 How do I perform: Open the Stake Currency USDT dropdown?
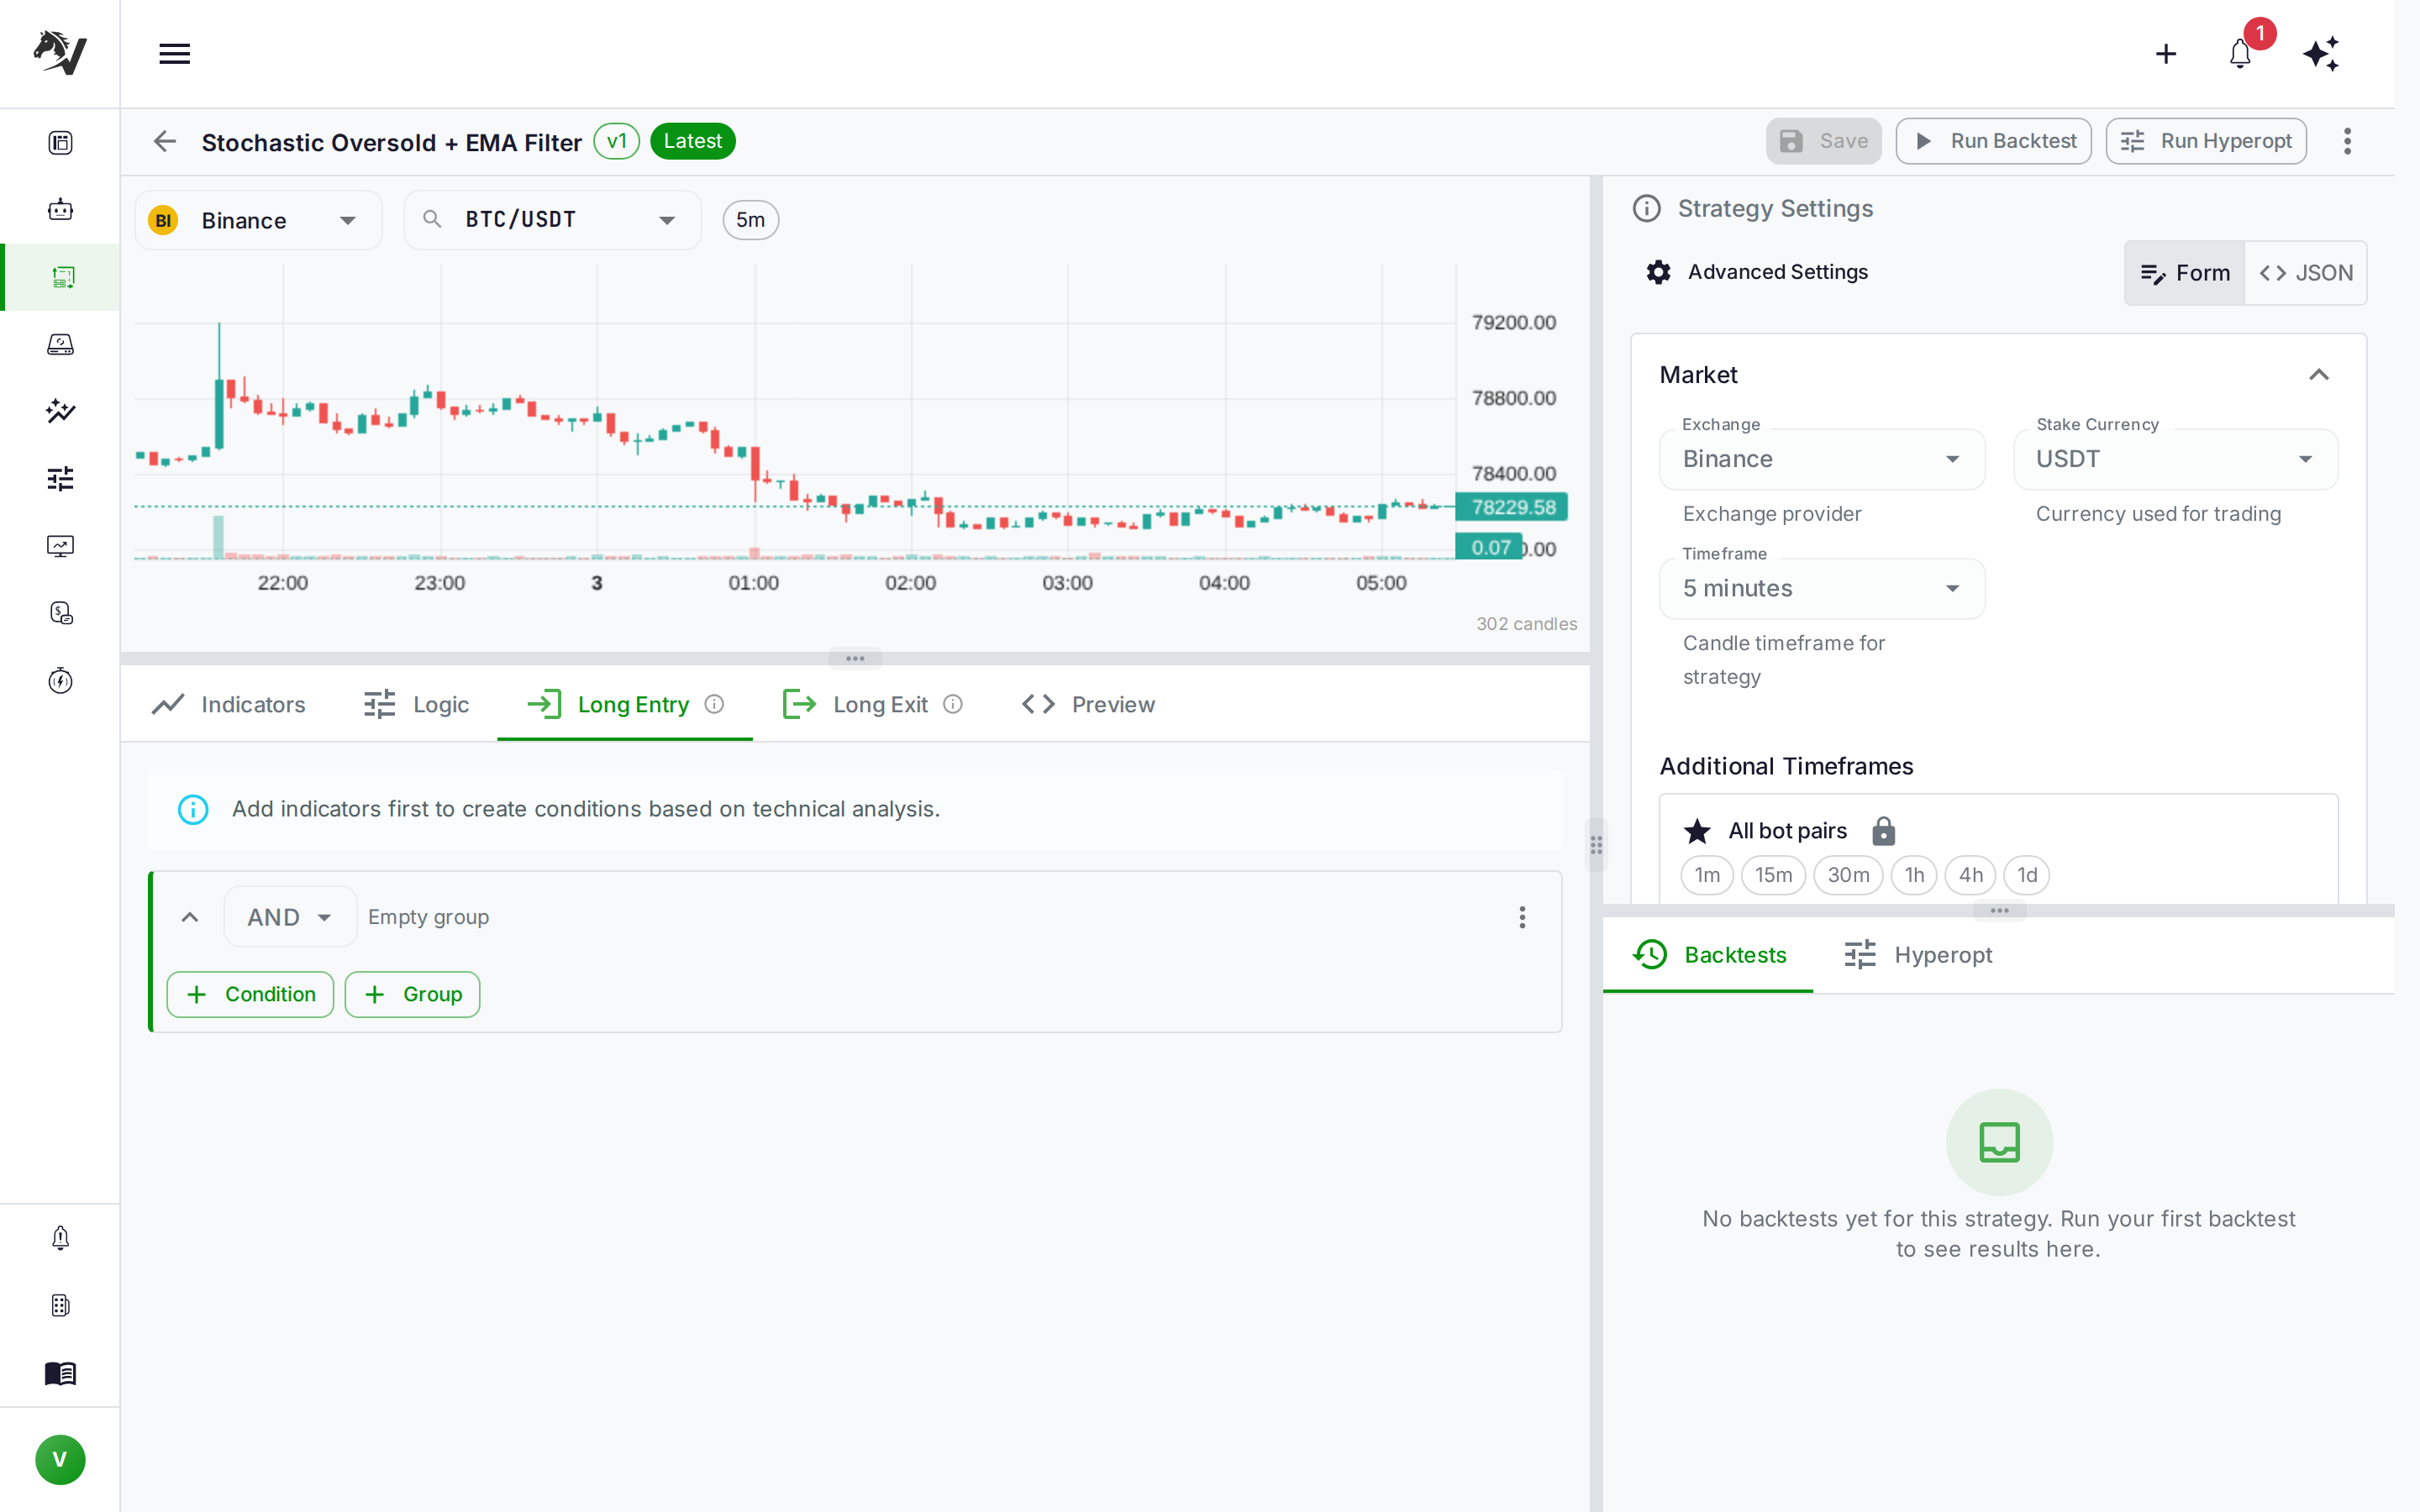click(2175, 459)
